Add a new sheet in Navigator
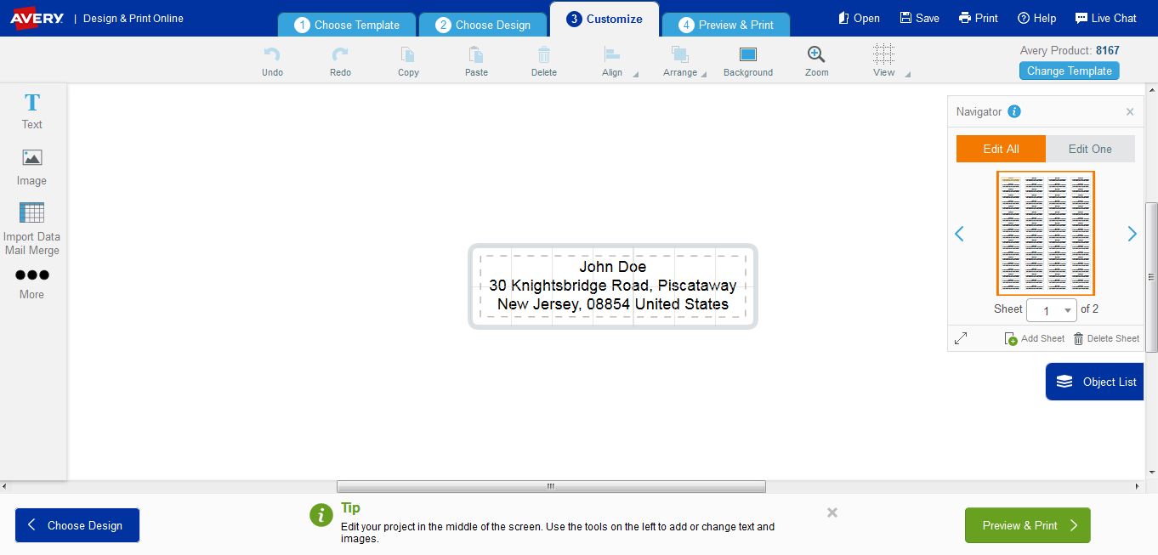This screenshot has width=1158, height=555. pos(1034,337)
